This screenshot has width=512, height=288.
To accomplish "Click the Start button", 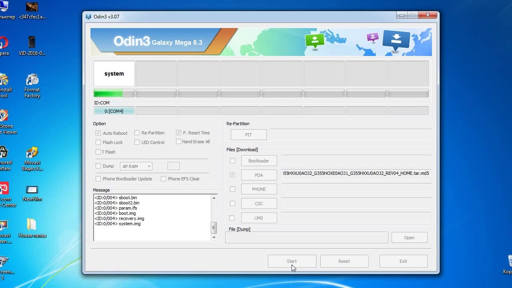I will (292, 261).
